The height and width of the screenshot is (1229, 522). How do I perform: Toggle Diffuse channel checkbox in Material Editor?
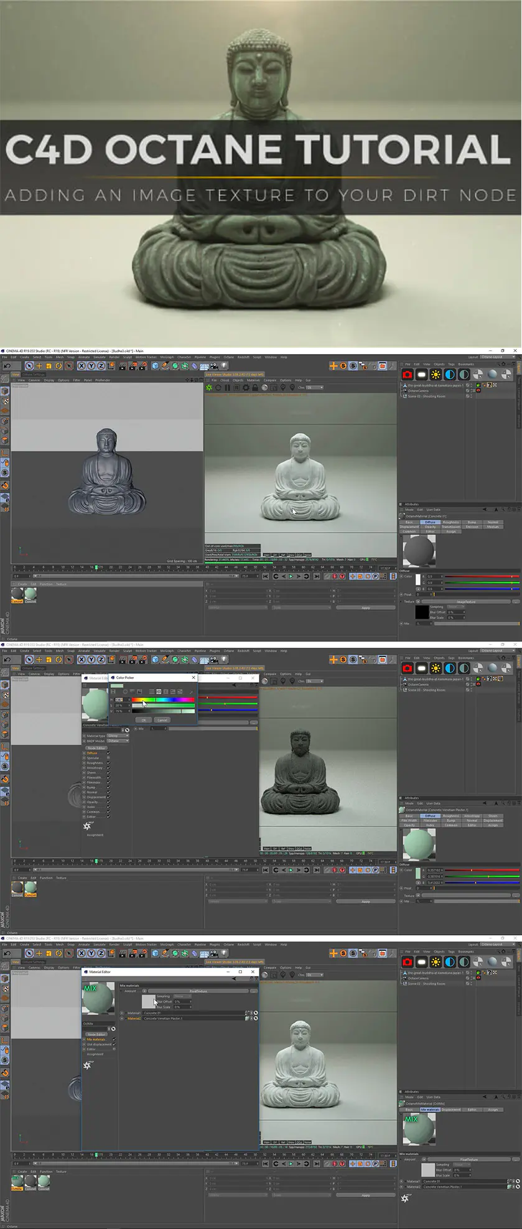point(108,753)
